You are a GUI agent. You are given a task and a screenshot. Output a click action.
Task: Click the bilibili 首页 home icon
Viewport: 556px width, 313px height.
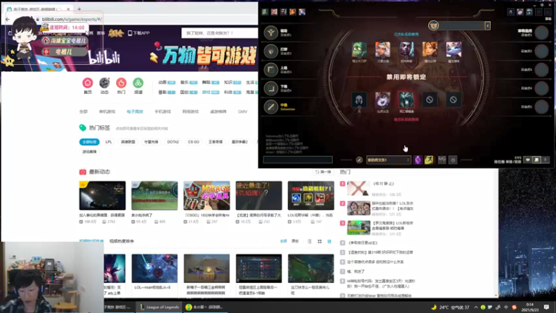coord(88,83)
